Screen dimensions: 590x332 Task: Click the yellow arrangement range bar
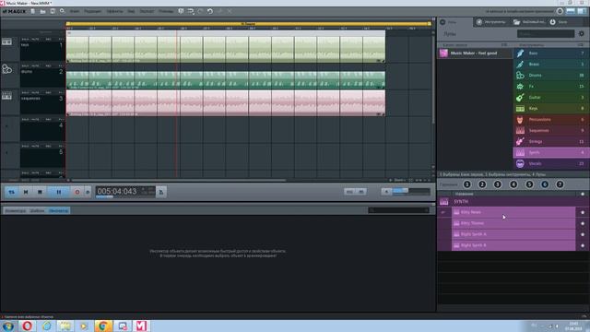click(248, 24)
